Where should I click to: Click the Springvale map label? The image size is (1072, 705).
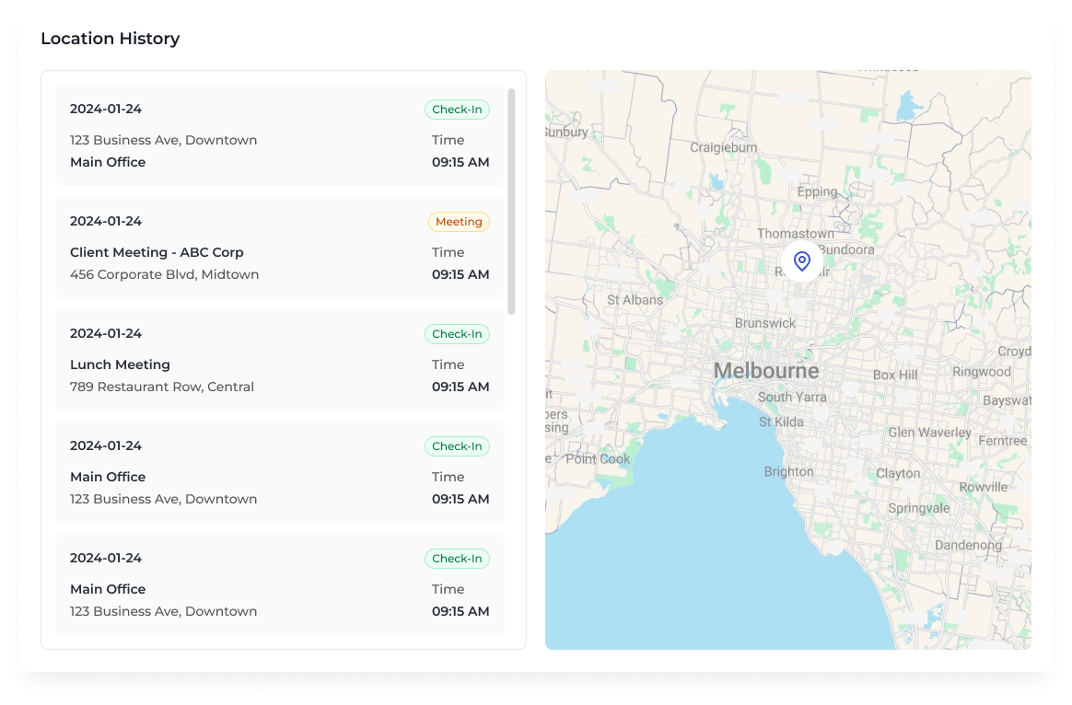pos(919,508)
